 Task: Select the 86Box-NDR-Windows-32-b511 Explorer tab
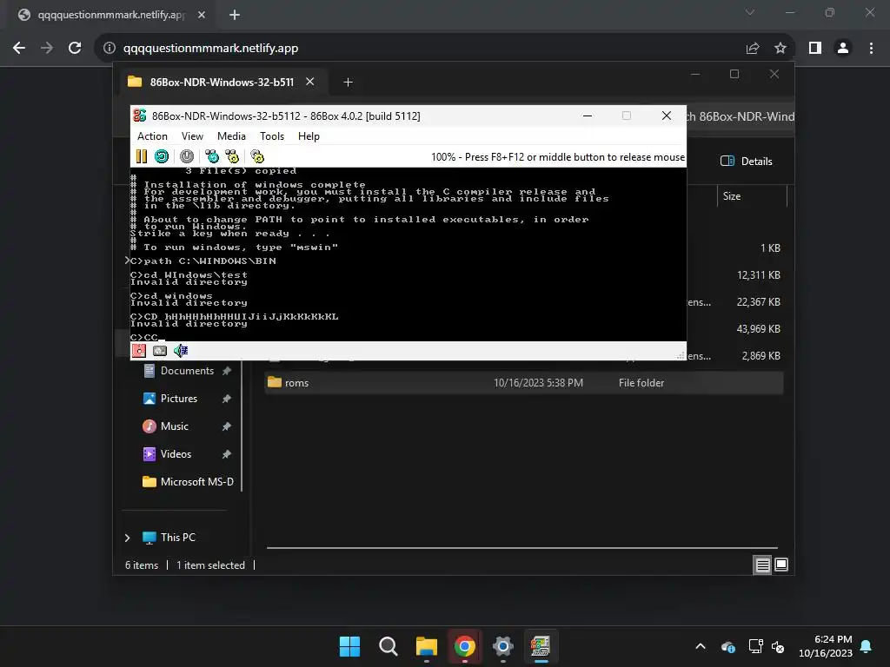pyautogui.click(x=222, y=83)
